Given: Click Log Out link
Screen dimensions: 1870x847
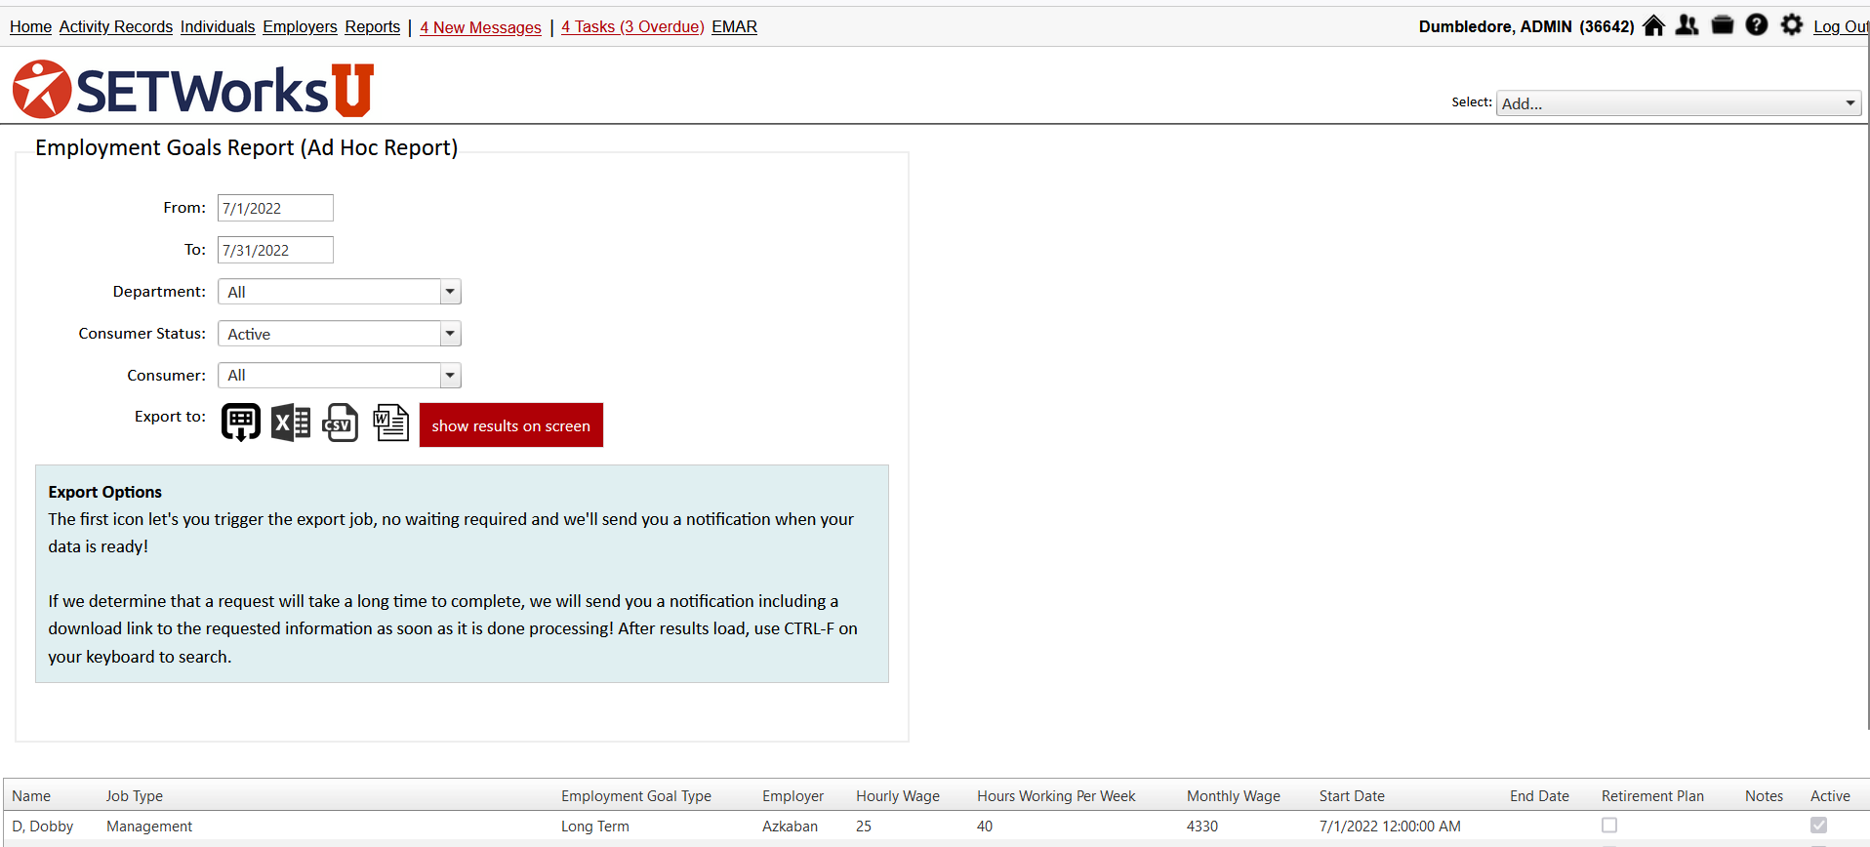Looking at the screenshot, I should coord(1841,27).
